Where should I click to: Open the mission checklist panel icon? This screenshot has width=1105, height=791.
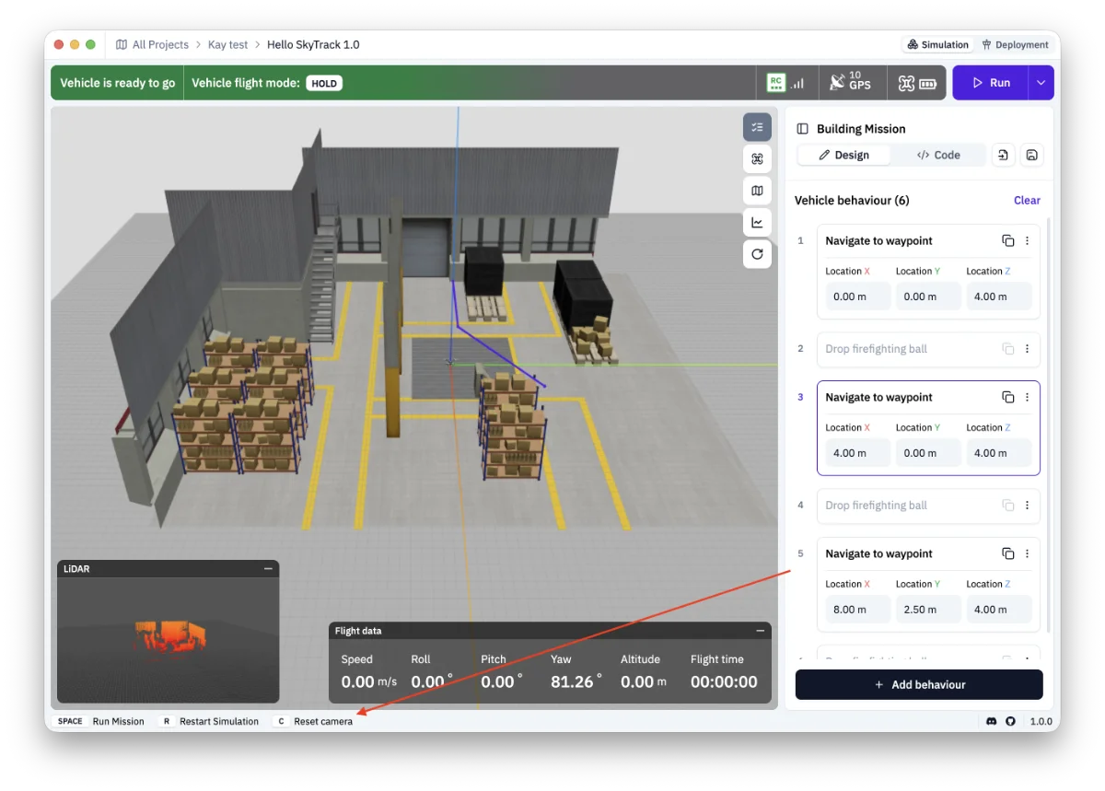click(x=757, y=127)
